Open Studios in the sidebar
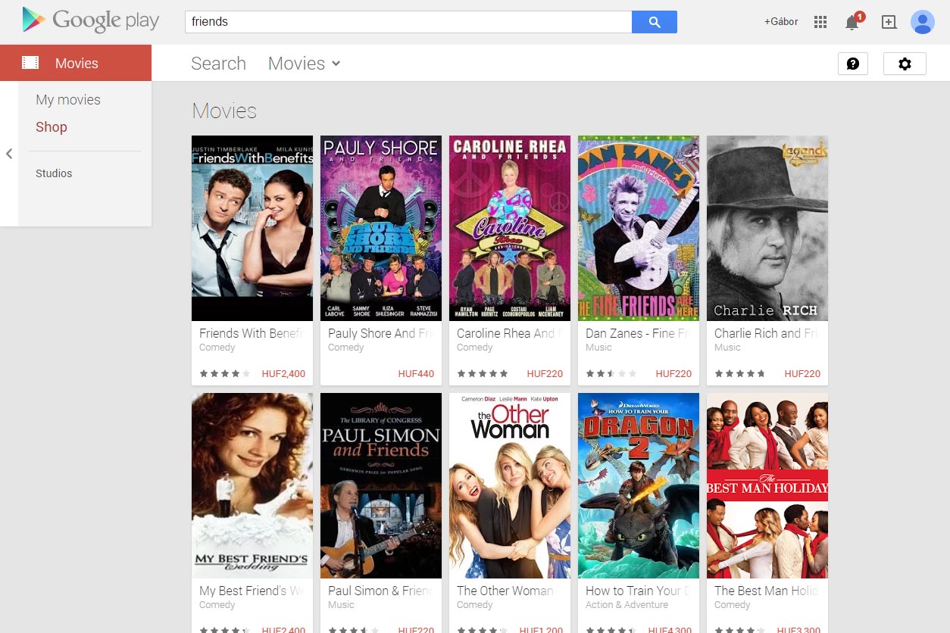 pyautogui.click(x=54, y=173)
